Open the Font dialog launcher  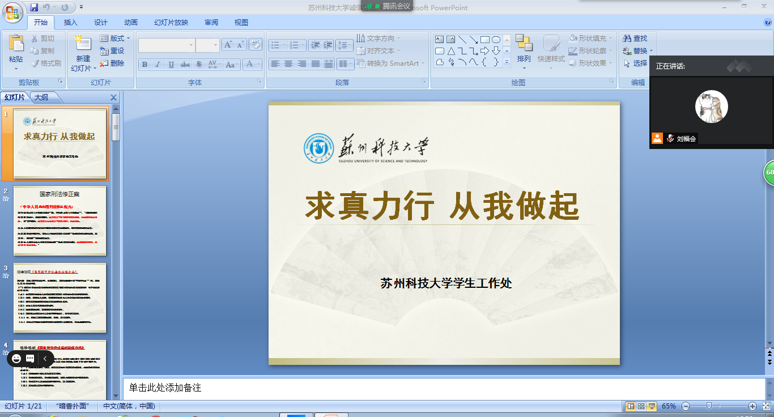click(260, 82)
